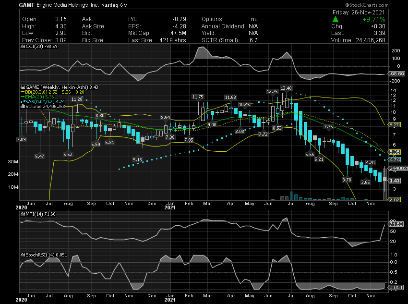Click the 8.20 upper band axis tag
408x304 pixels.
[x=395, y=125]
